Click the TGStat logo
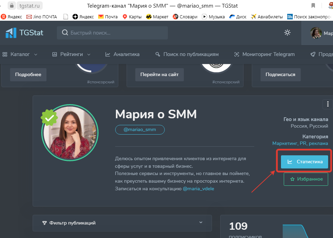The height and width of the screenshot is (238, 333). click(x=24, y=33)
